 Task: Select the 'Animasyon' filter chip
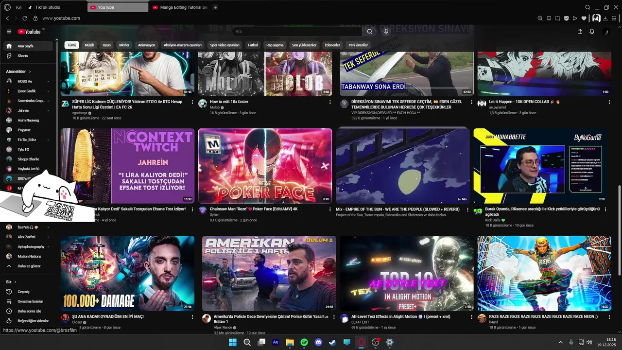point(146,45)
